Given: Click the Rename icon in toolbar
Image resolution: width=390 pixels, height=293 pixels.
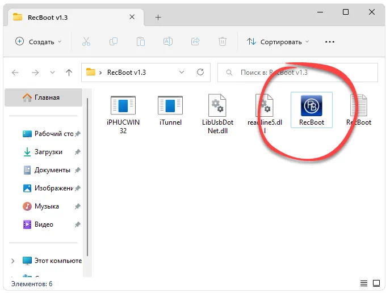Looking at the screenshot, I should click(168, 42).
